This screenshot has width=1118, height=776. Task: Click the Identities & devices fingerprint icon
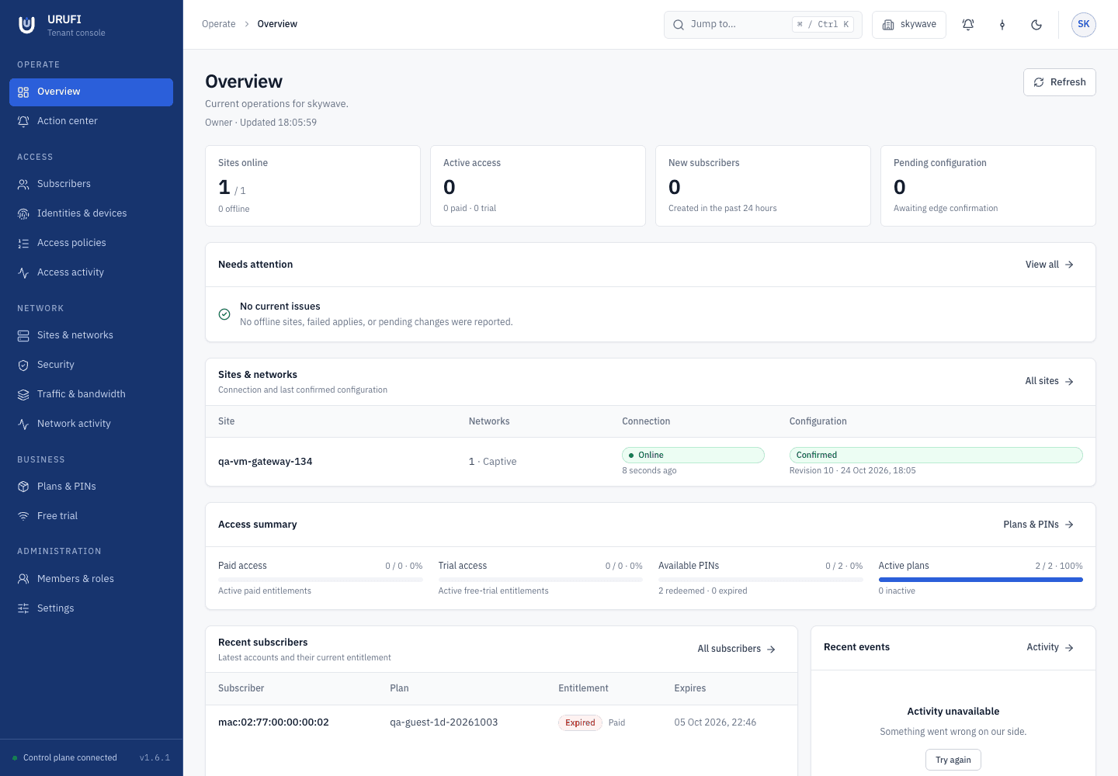(23, 214)
